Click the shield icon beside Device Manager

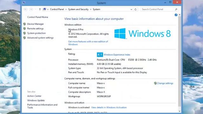coord(24,24)
